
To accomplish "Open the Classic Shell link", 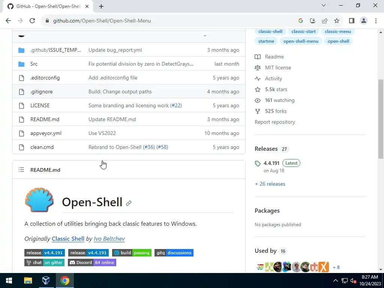I will click(x=68, y=239).
